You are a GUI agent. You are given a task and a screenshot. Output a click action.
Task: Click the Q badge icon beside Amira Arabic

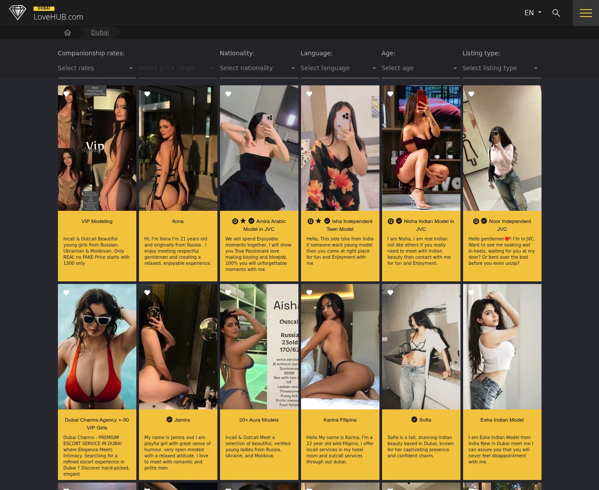(235, 221)
